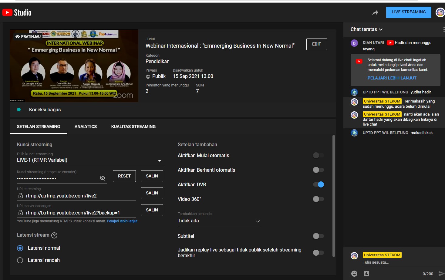Enable the Aktifkan Berhenti otomatis toggle
Viewport: 445px width, 280px height.
click(319, 170)
